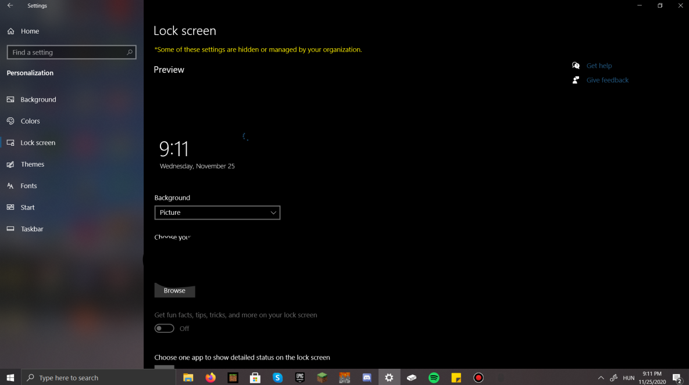Open File Explorer from the taskbar
Image resolution: width=689 pixels, height=385 pixels.
click(188, 377)
